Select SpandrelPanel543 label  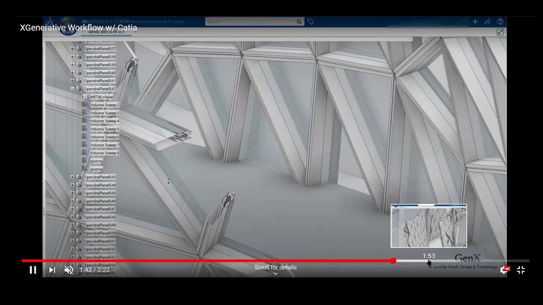click(x=100, y=177)
